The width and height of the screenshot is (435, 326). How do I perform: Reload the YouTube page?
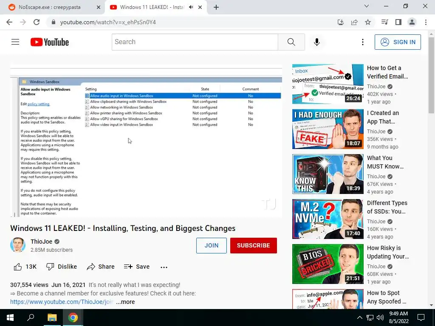tap(37, 22)
